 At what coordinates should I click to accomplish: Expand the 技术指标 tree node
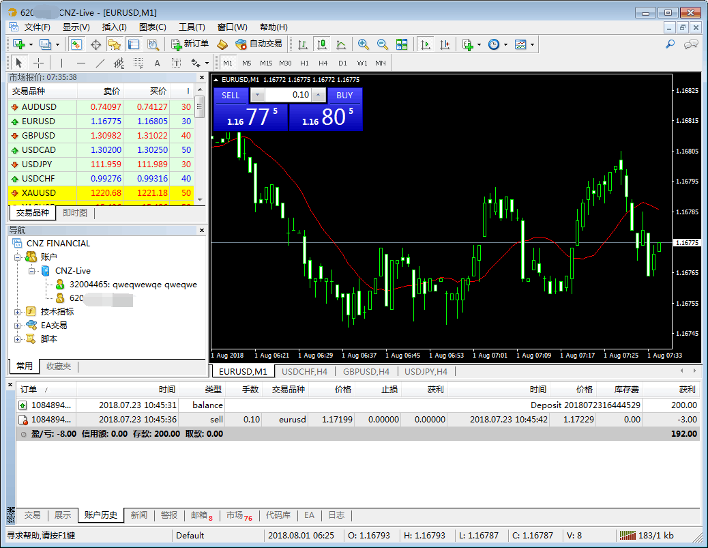pyautogui.click(x=17, y=312)
